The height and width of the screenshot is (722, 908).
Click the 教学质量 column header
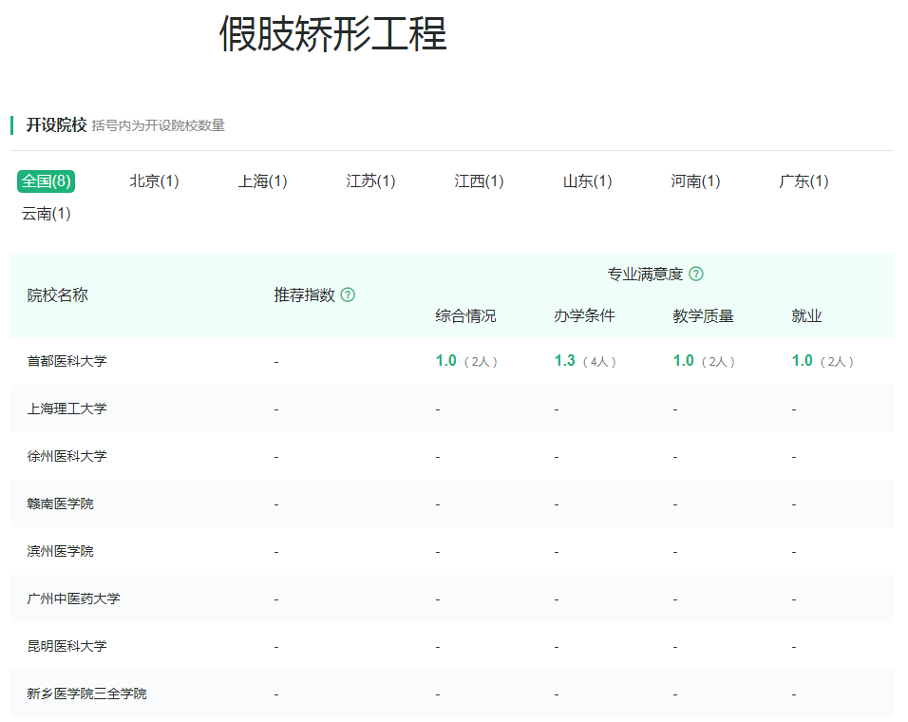(703, 316)
